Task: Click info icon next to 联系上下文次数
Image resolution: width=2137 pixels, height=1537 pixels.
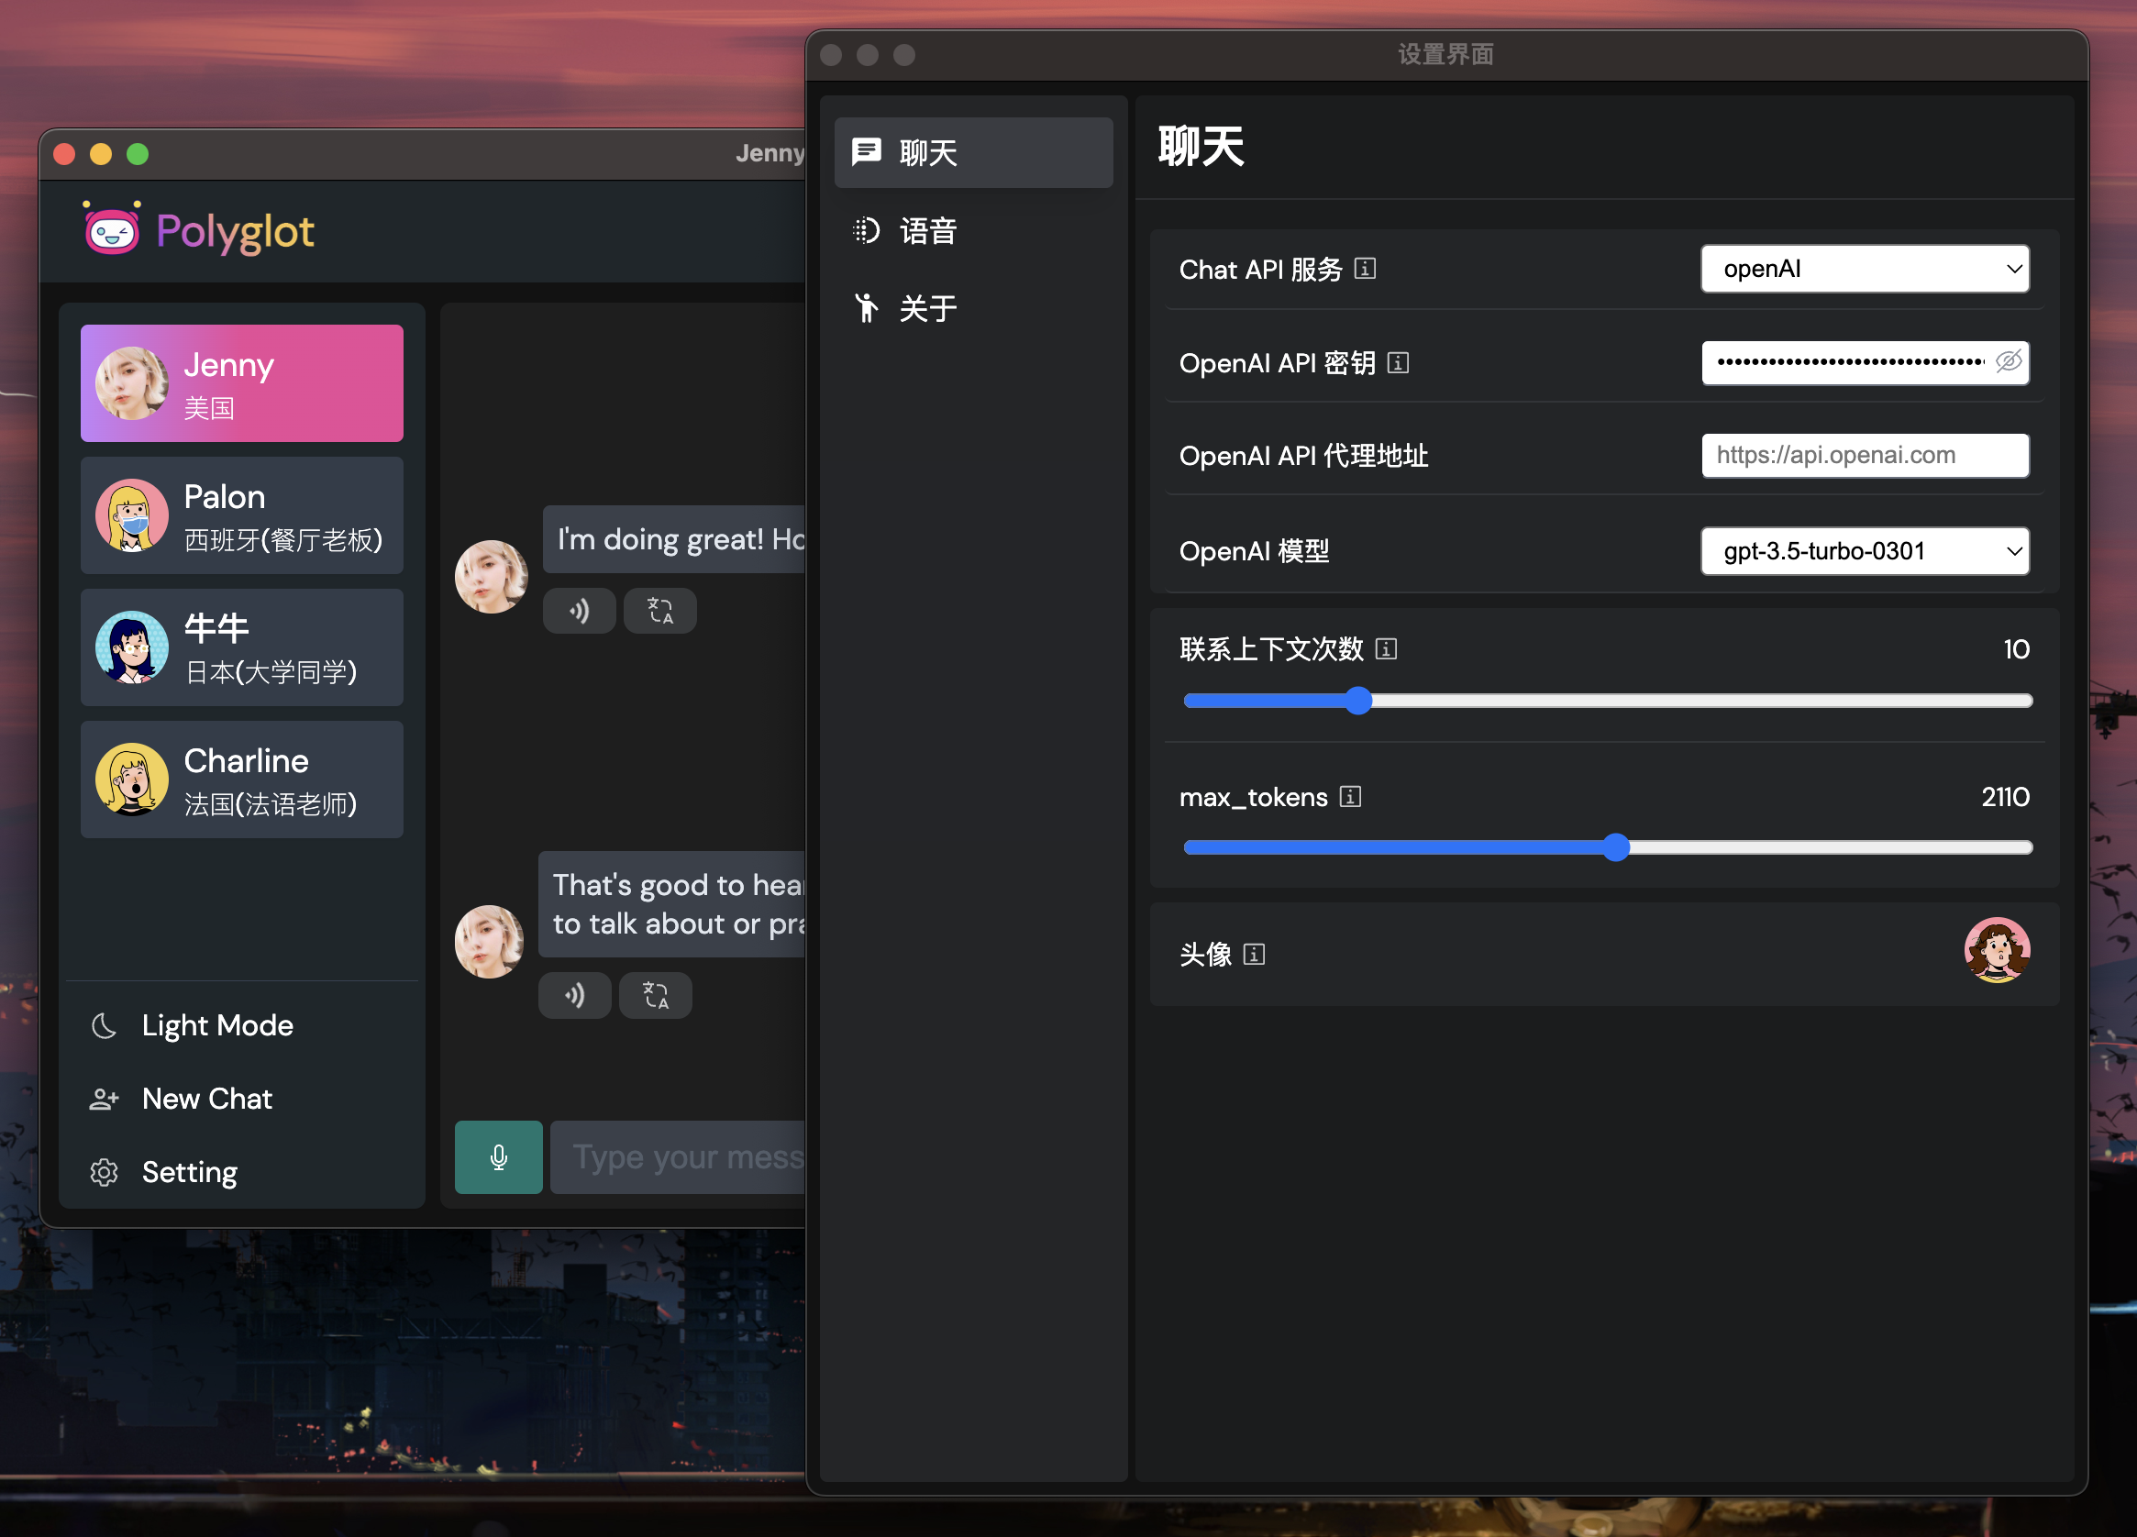Action: tap(1386, 649)
